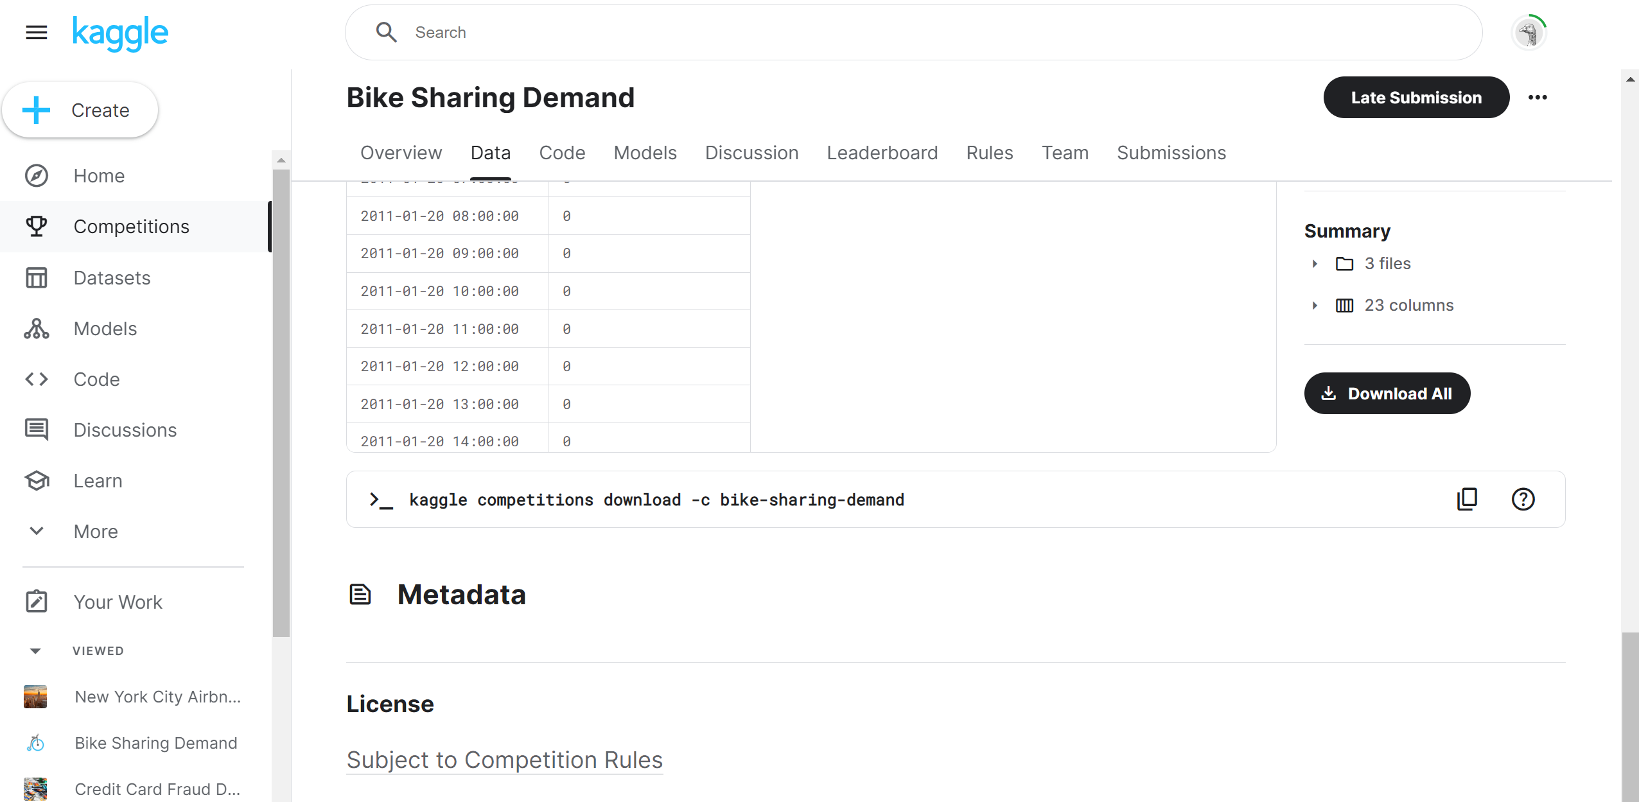
Task: Click into the Search field
Action: [x=912, y=33]
